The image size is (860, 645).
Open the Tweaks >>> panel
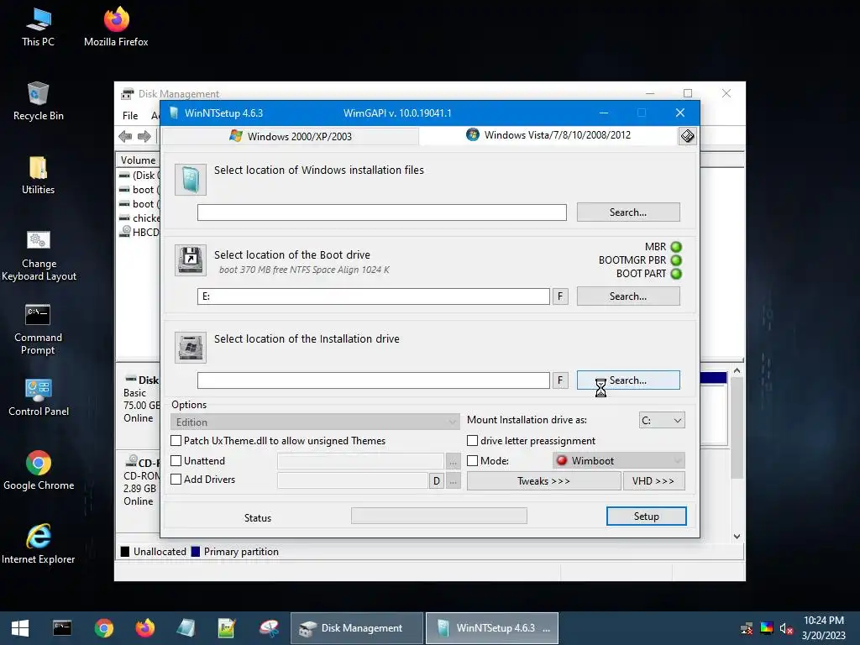(543, 481)
